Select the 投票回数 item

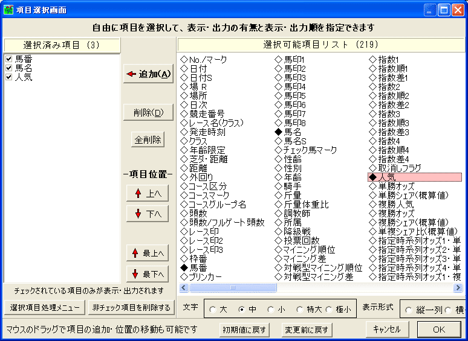[x=297, y=241]
